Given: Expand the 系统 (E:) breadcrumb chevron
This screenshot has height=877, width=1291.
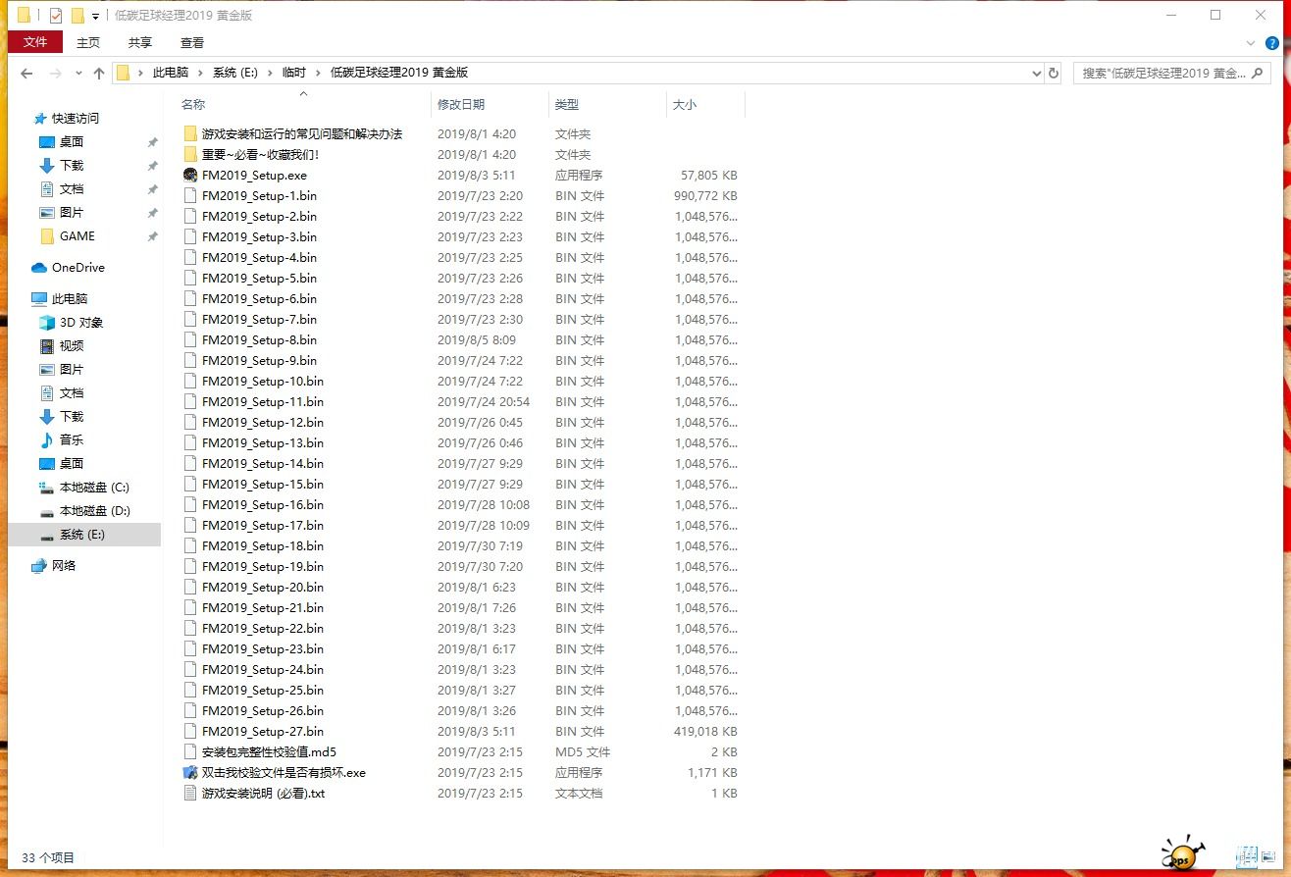Looking at the screenshot, I should click(x=270, y=73).
